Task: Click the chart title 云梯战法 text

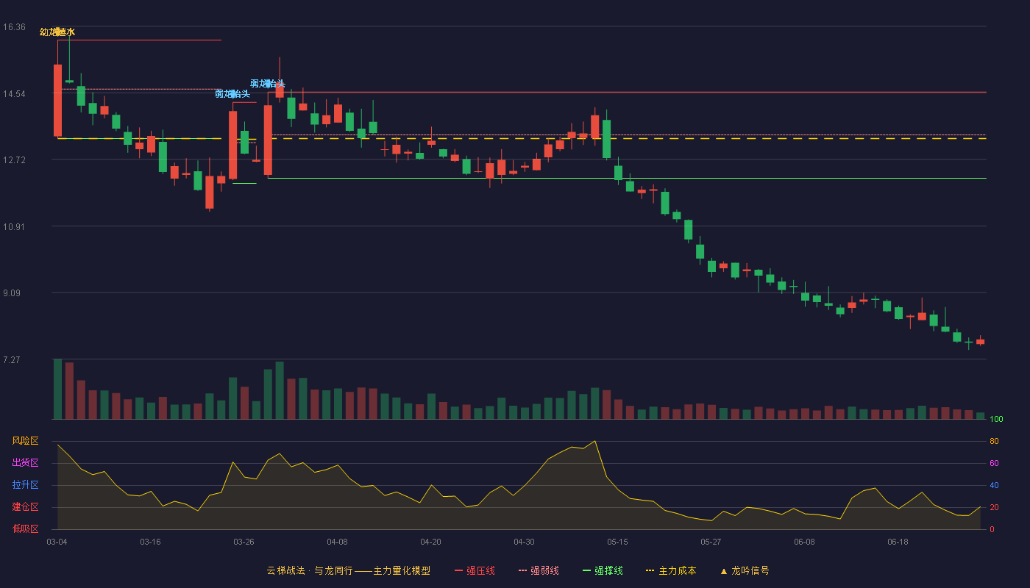Action: (x=285, y=570)
